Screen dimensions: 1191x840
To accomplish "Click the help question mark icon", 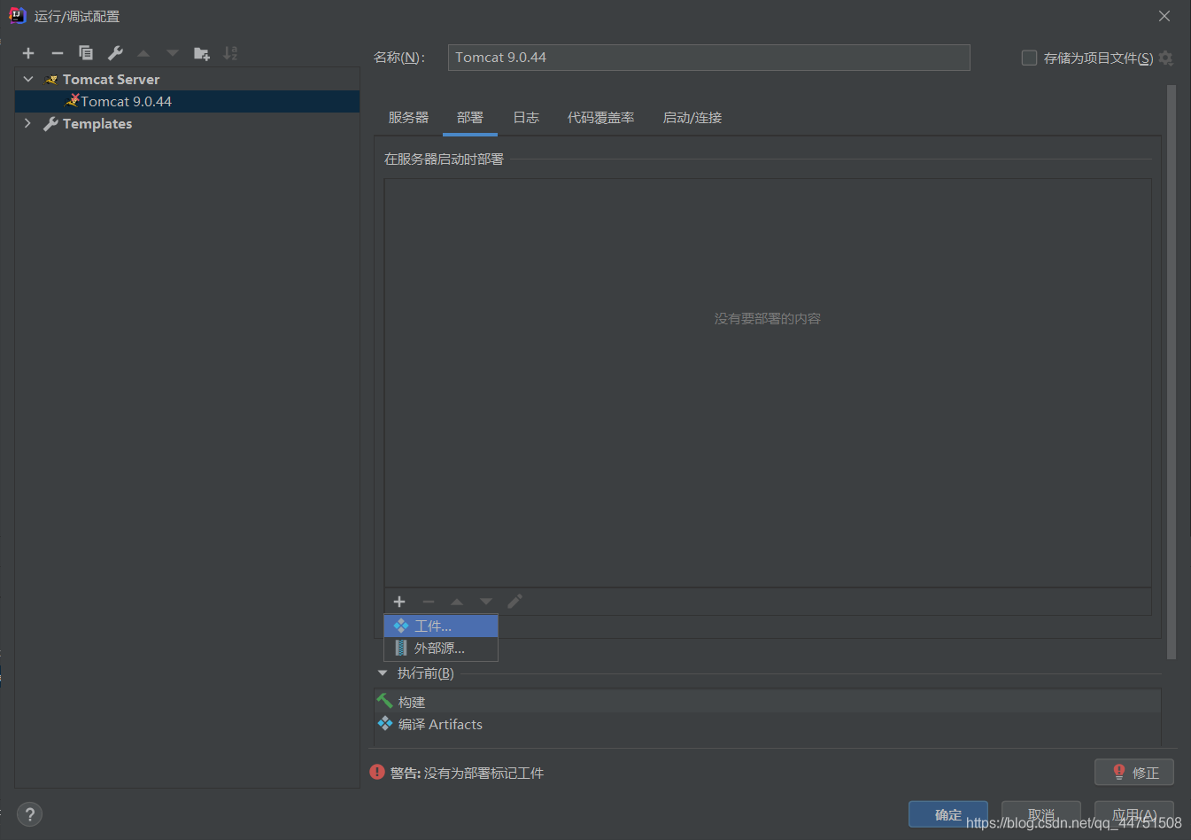I will [29, 814].
